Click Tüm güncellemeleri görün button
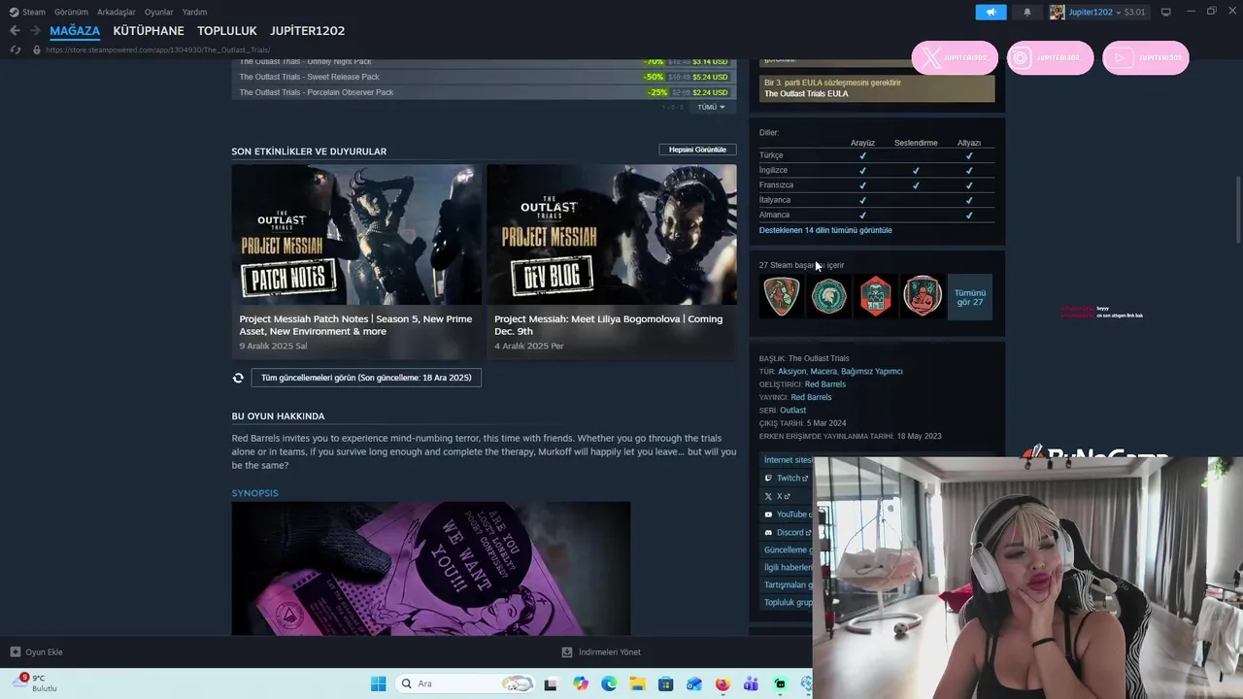 pos(366,378)
